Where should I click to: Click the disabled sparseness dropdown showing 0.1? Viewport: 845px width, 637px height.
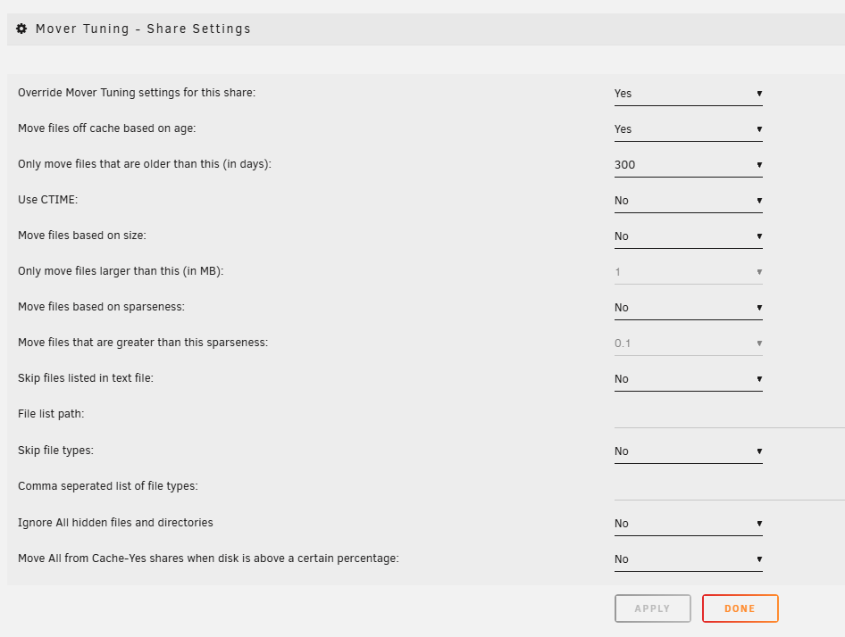pyautogui.click(x=688, y=343)
